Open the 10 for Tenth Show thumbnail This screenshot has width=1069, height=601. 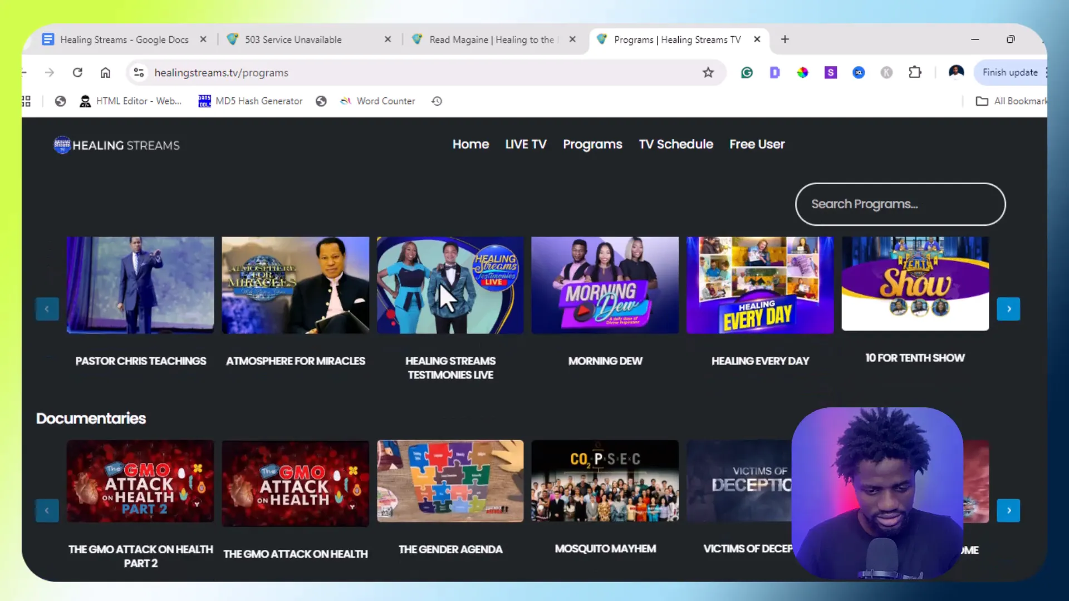coord(915,283)
